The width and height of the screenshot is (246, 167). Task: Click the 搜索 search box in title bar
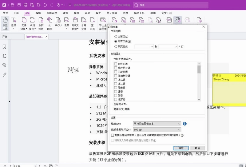pyautogui.click(x=171, y=5)
